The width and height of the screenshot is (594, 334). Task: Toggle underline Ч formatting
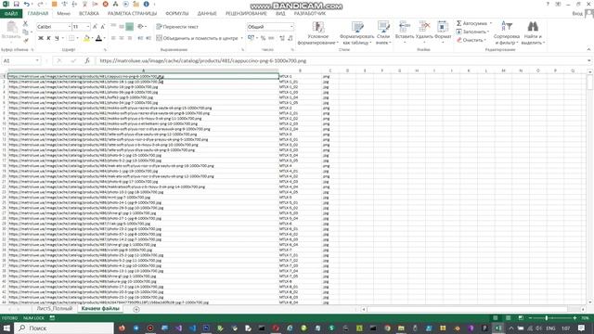tap(57, 38)
